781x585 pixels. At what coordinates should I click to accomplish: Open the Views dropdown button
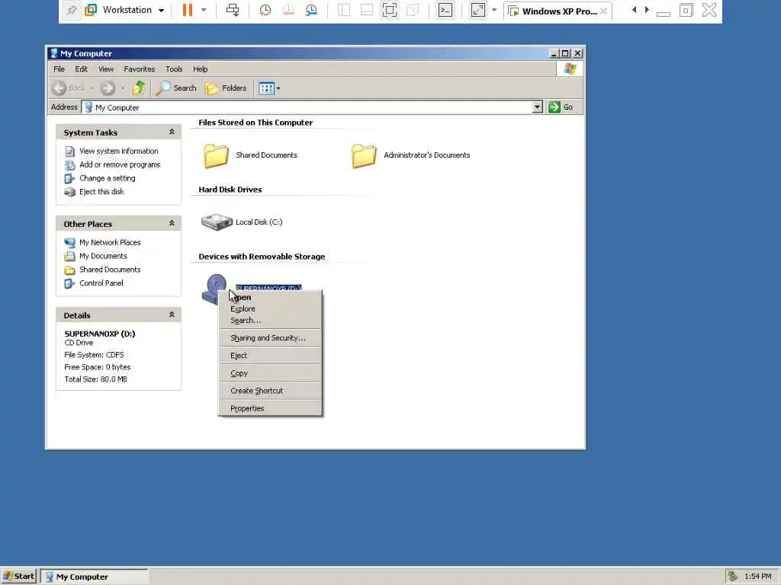269,88
